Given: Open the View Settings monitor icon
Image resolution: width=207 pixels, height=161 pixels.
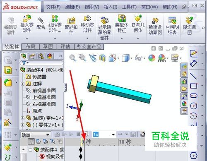Looking at the screenshot, I should (175, 58).
